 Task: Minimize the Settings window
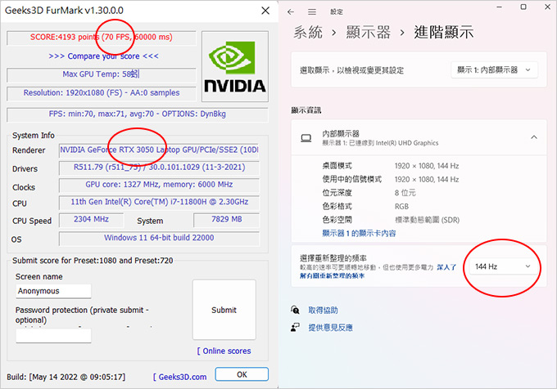tap(500, 7)
